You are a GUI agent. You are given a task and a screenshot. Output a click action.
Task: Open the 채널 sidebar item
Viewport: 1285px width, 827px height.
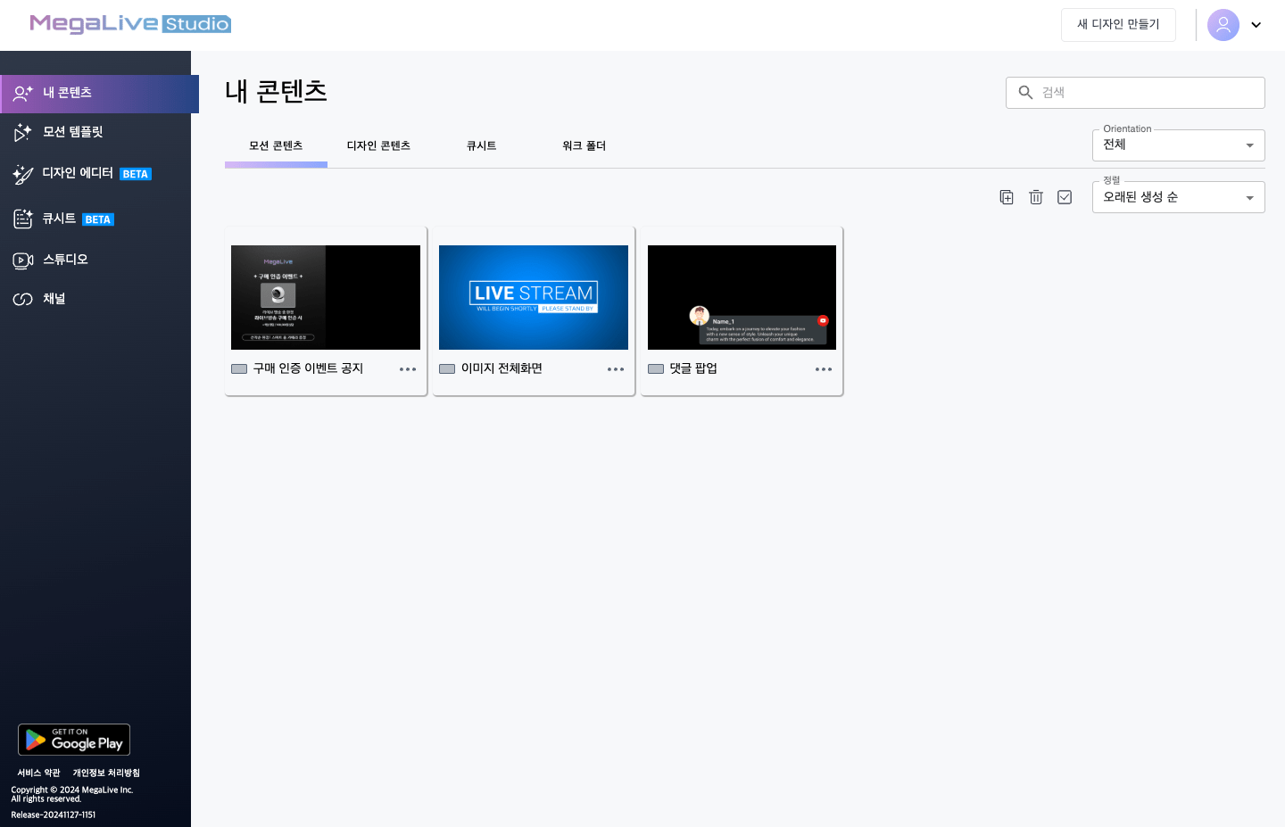tap(54, 299)
